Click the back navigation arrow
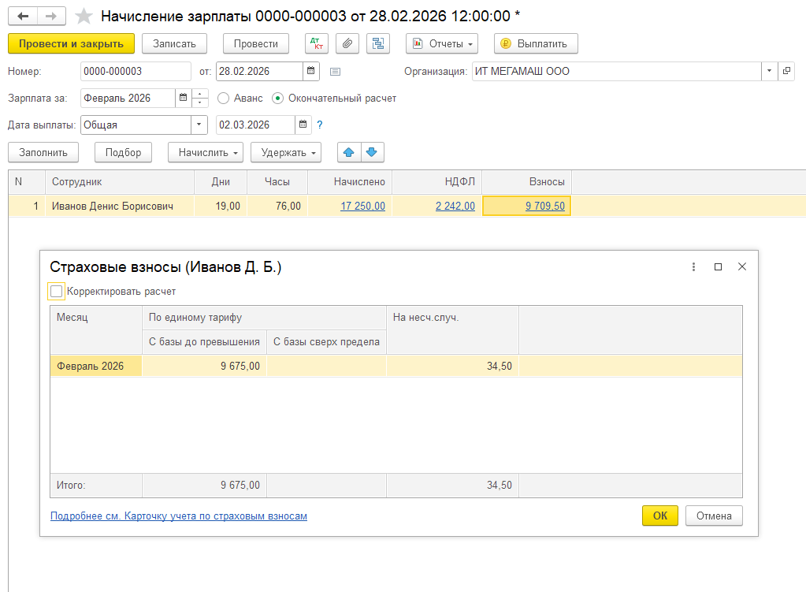This screenshot has height=592, width=806. [23, 16]
